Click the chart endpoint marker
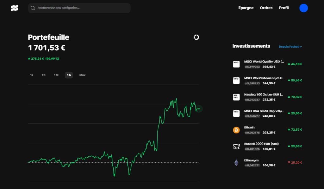Viewport: 324px width, 189px height. (200, 109)
